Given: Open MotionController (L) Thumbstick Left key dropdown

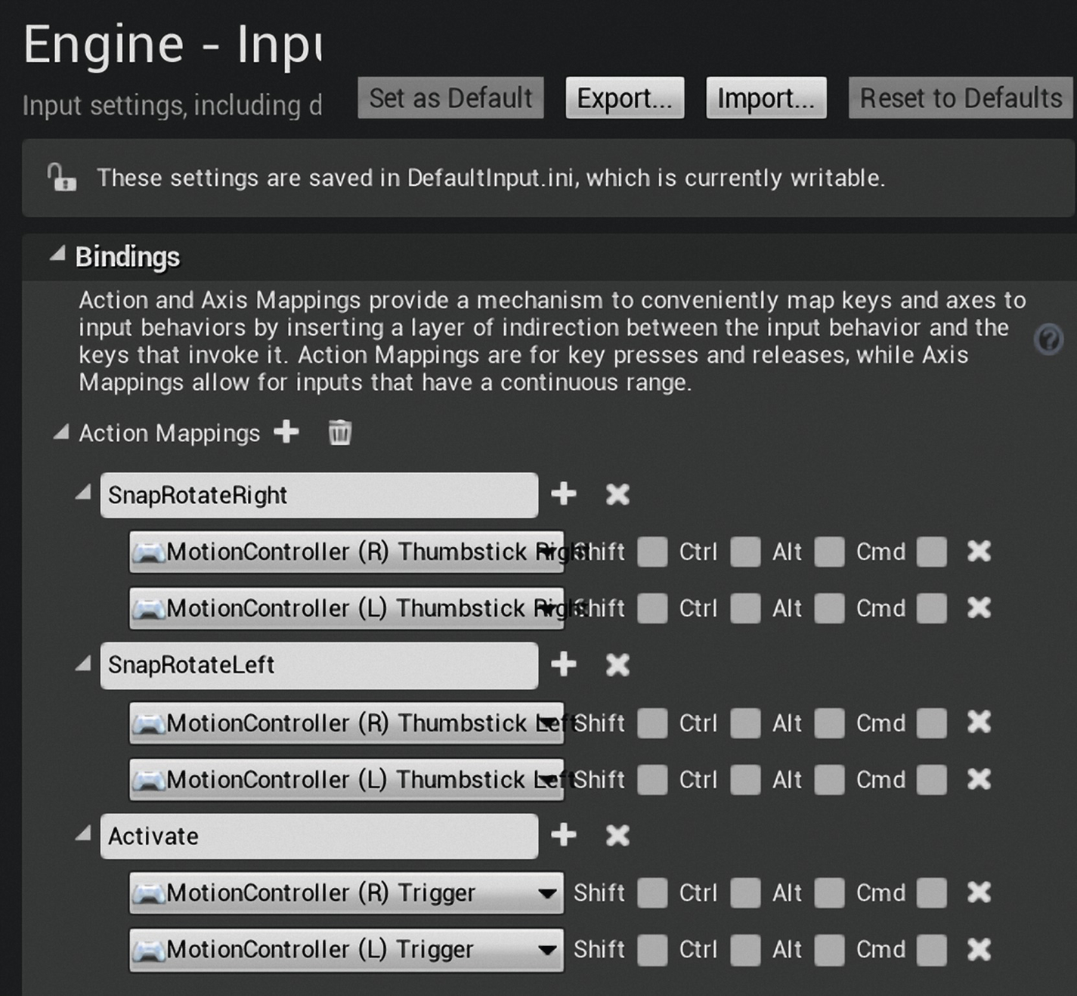Looking at the screenshot, I should point(346,780).
